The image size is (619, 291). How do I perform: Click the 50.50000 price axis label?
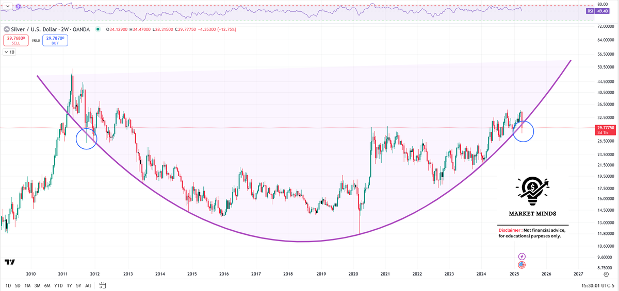coord(605,67)
